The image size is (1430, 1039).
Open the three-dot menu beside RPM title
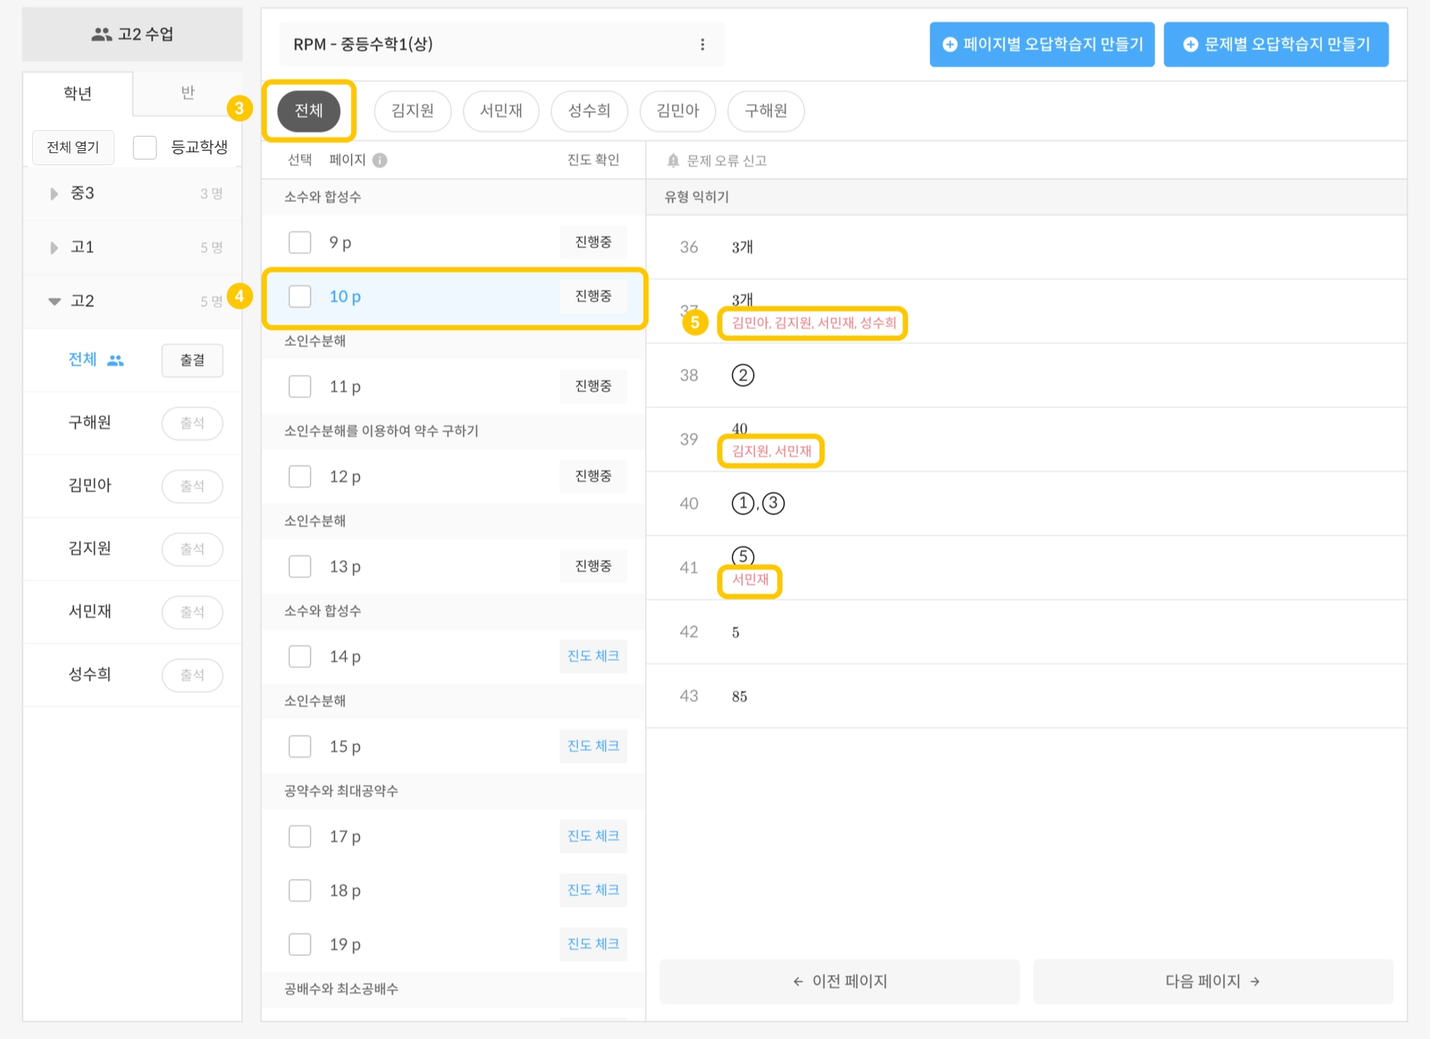pos(702,44)
